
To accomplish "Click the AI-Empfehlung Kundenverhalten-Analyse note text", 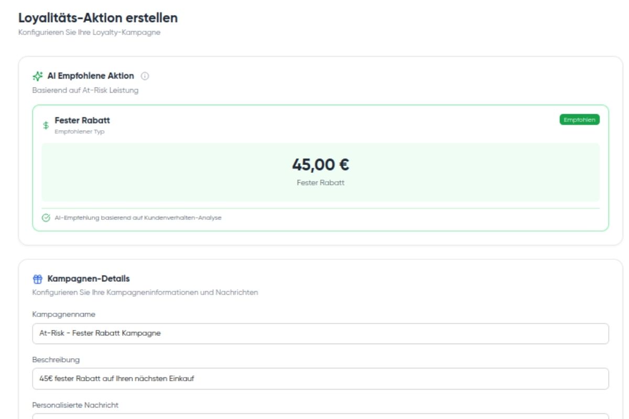I will 138,218.
